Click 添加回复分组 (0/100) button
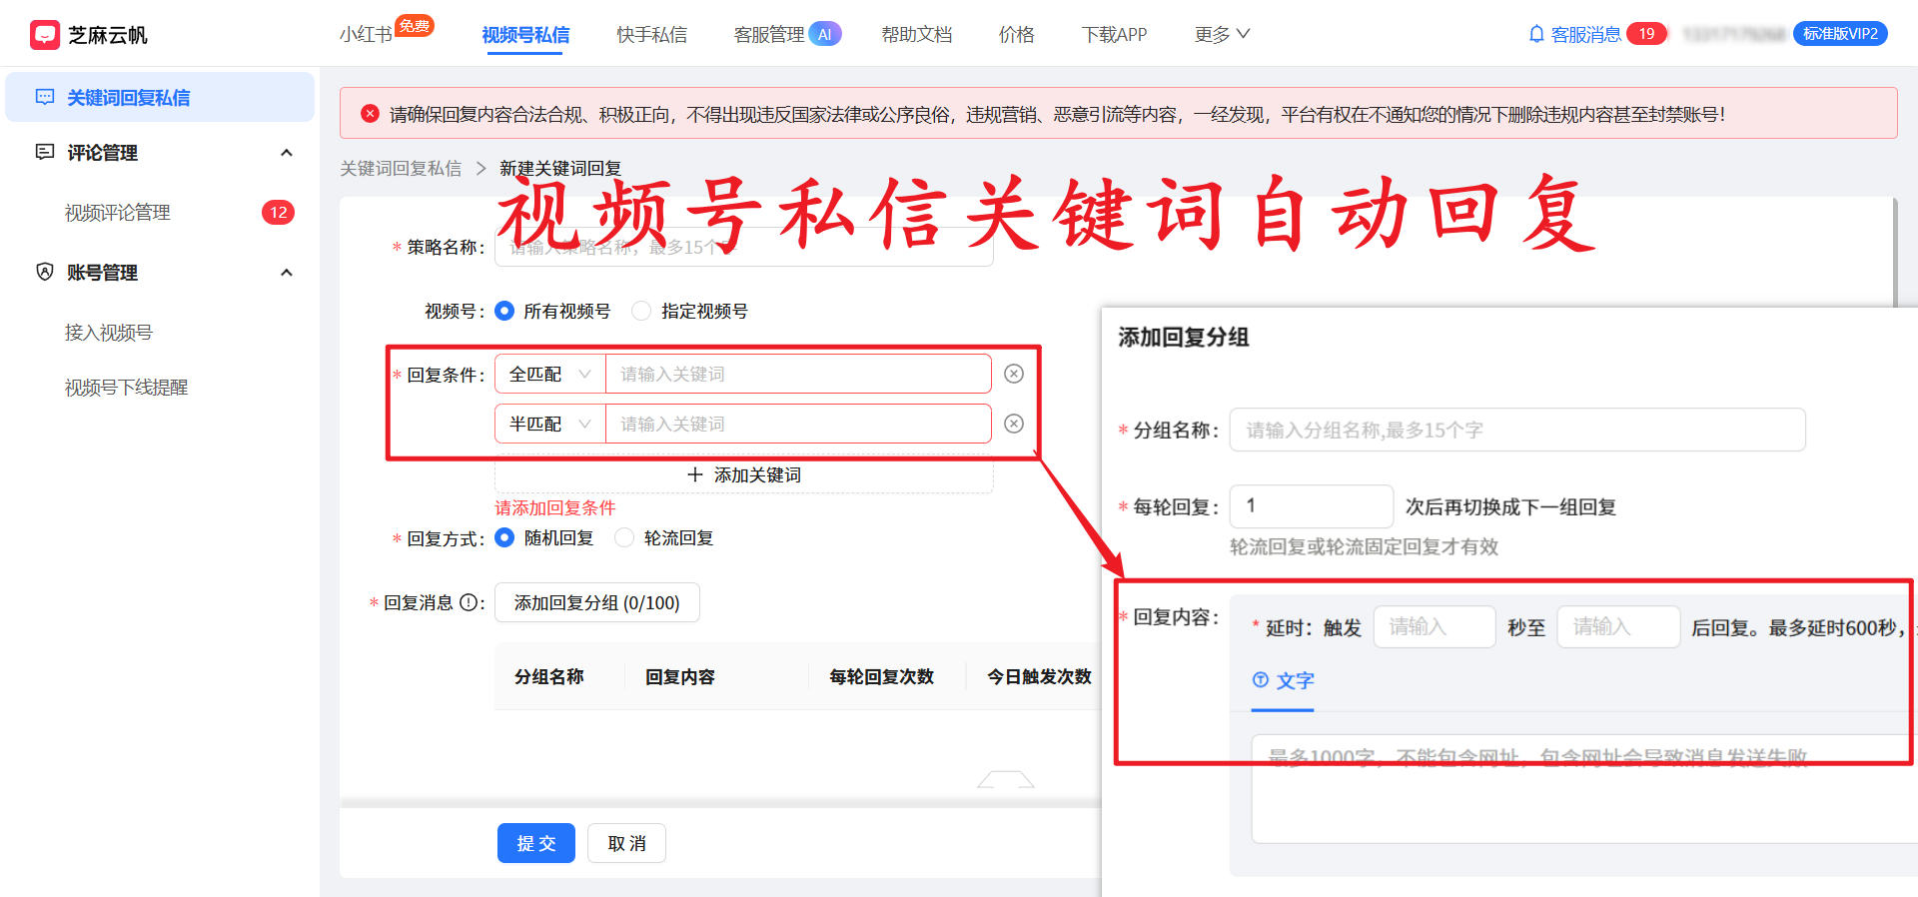The height and width of the screenshot is (897, 1918). tap(596, 602)
